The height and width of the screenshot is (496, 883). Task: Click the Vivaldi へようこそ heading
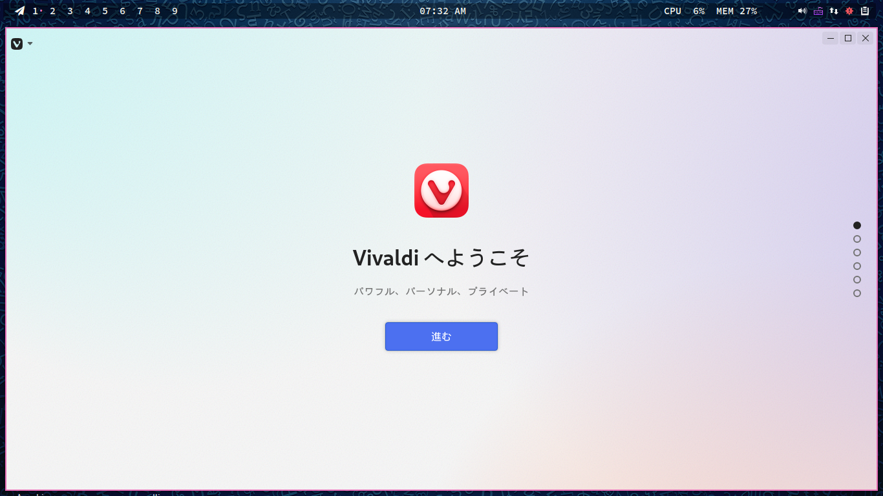click(441, 258)
